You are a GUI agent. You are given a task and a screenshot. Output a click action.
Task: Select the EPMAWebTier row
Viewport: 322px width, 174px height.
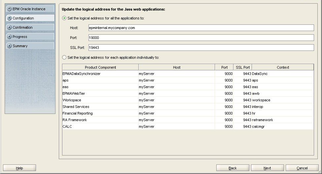(188, 93)
